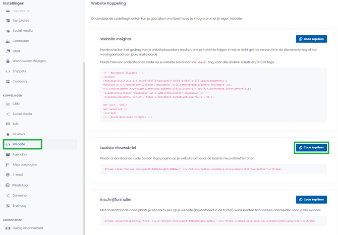Click the newsletter iframe code snippet

(x=213, y=169)
